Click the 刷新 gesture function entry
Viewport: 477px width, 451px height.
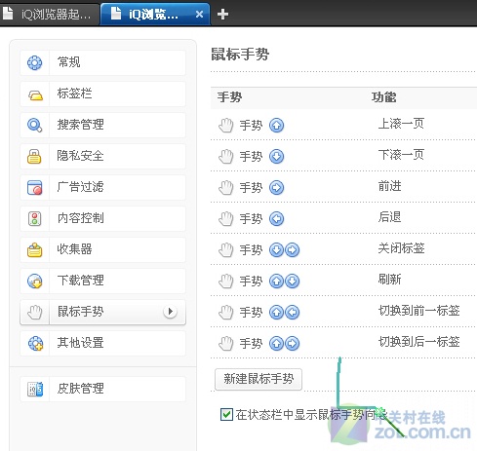pos(389,280)
